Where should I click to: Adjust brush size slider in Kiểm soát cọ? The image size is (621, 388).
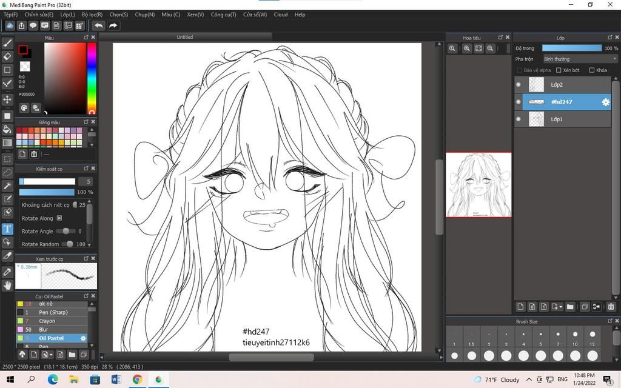coord(47,181)
